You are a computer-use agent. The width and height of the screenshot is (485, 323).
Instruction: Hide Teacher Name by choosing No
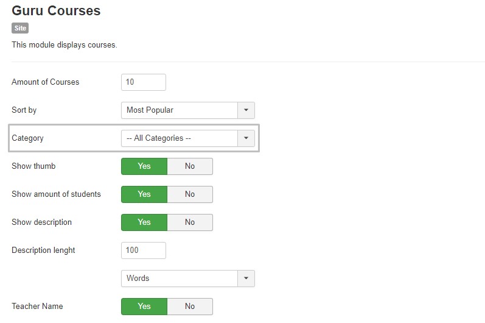click(190, 307)
